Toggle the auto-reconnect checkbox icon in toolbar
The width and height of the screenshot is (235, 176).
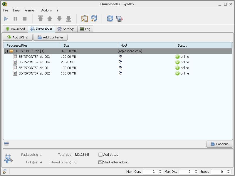[94, 19]
